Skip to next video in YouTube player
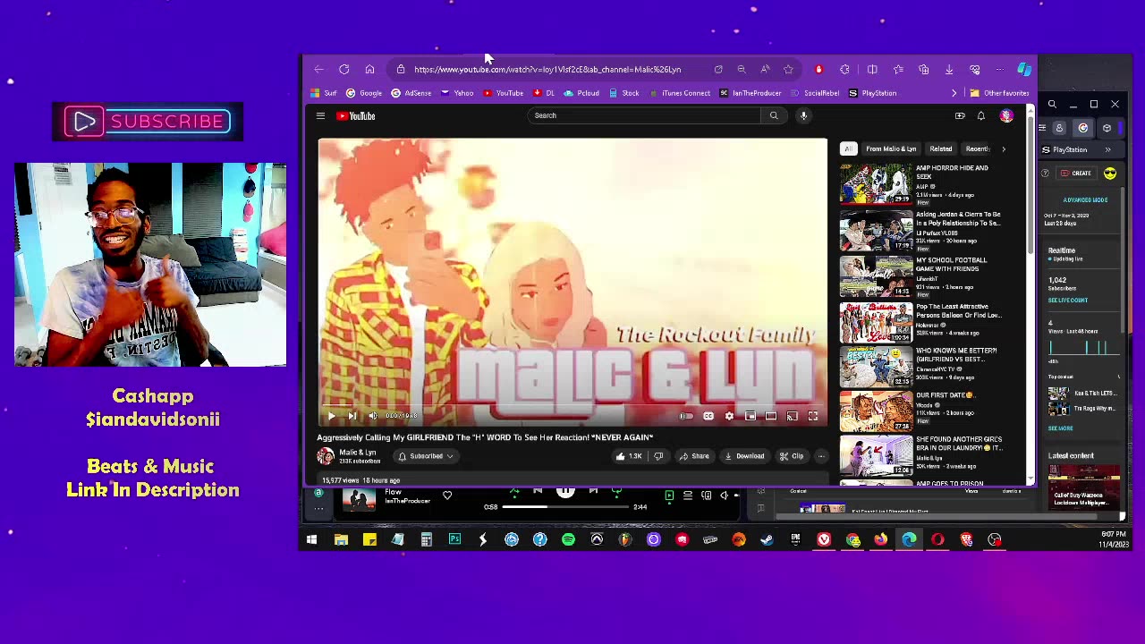 pos(352,416)
